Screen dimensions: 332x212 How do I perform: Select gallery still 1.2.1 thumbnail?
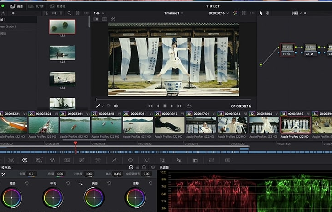[62, 53]
